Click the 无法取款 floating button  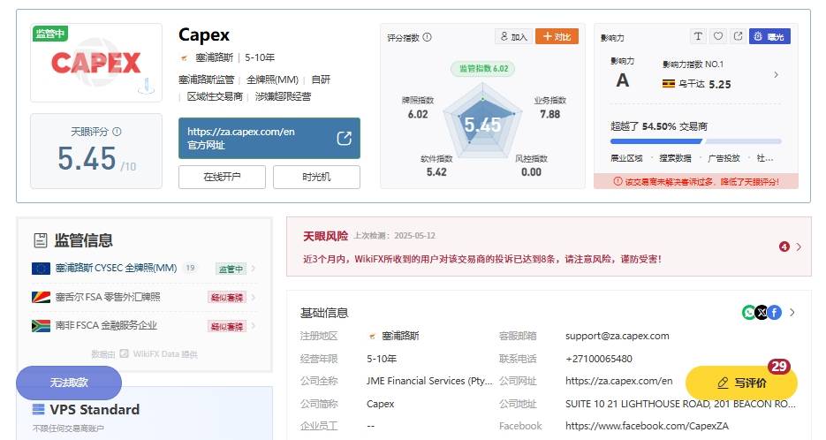pos(69,383)
